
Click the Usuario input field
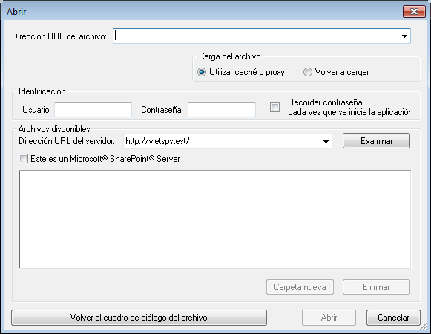(x=93, y=110)
